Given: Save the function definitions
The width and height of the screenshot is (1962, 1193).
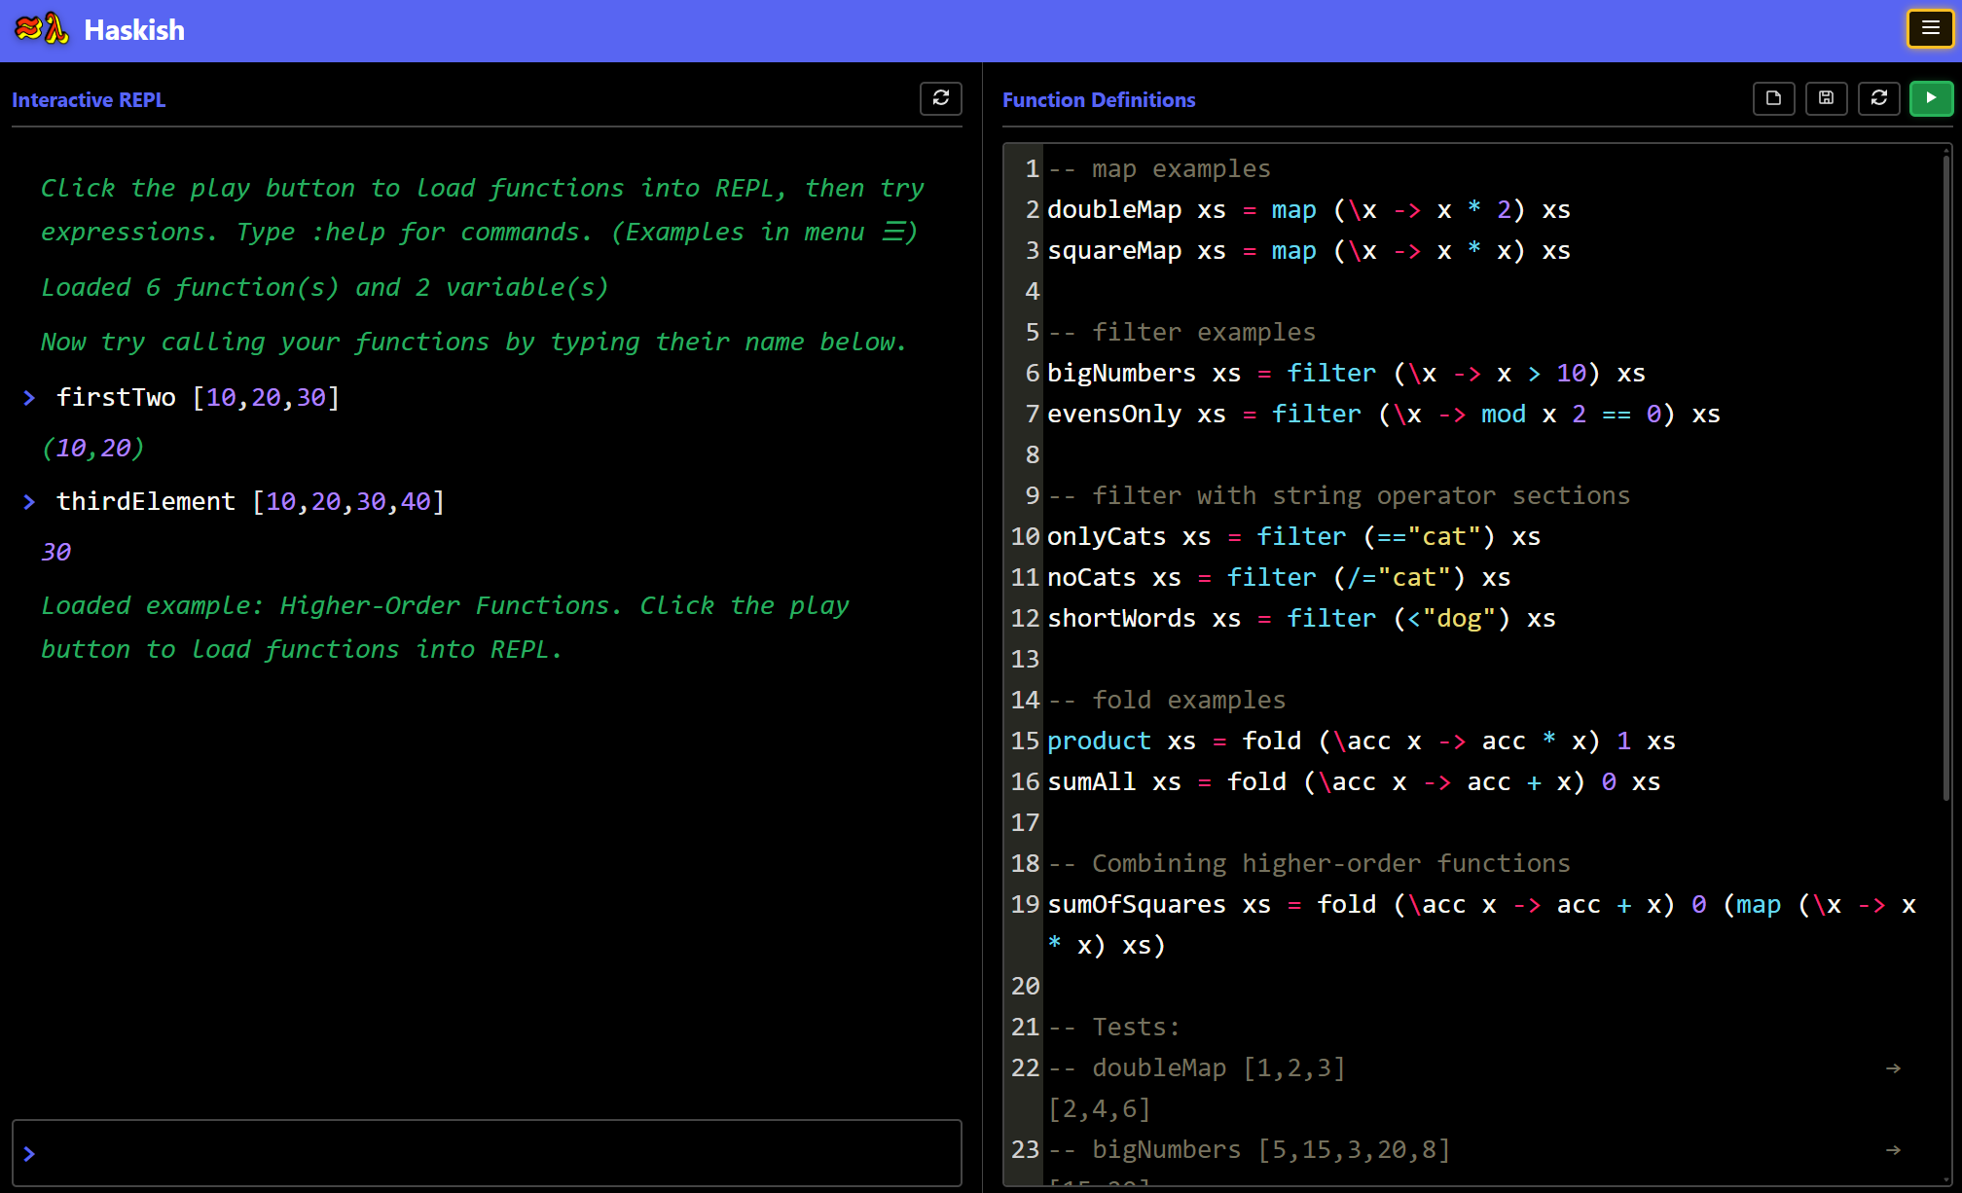Looking at the screenshot, I should coord(1826,98).
